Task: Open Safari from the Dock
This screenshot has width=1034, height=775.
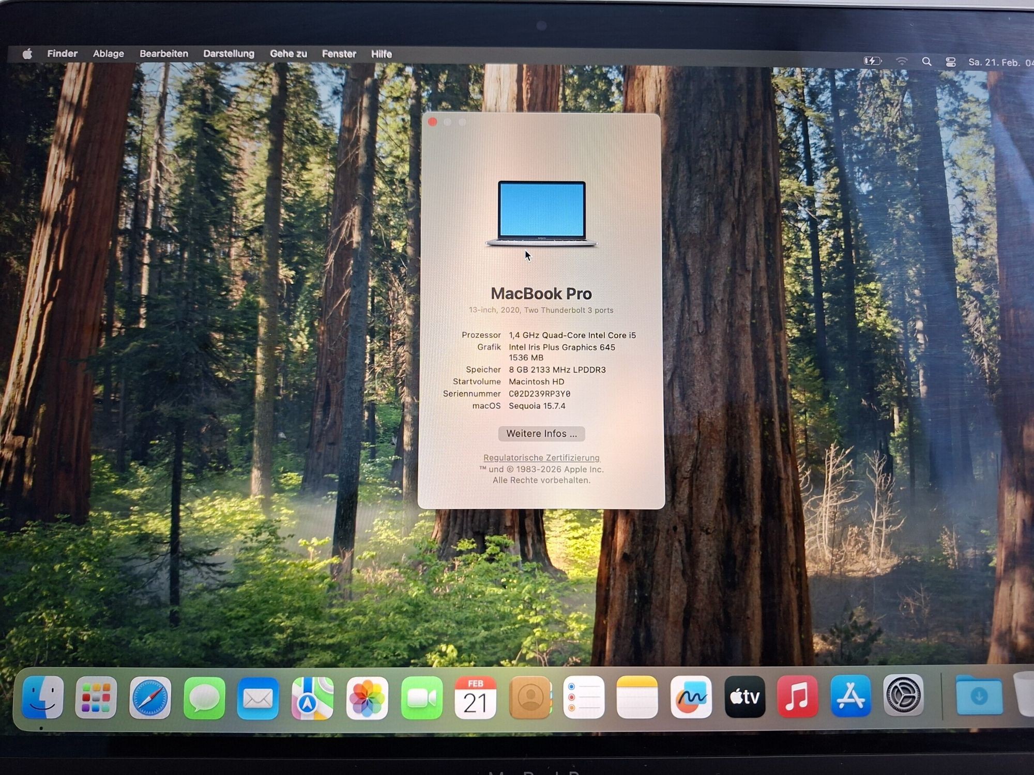Action: point(150,698)
